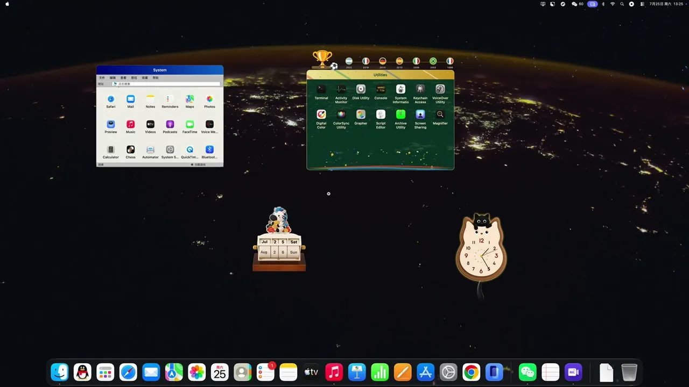Open Maps in the System window

pos(190,99)
